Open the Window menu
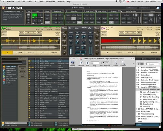Image resolution: width=163 pixels, height=131 pixels. (61, 2)
